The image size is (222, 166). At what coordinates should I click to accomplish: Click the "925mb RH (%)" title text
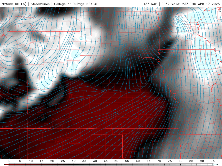pos(14,4)
